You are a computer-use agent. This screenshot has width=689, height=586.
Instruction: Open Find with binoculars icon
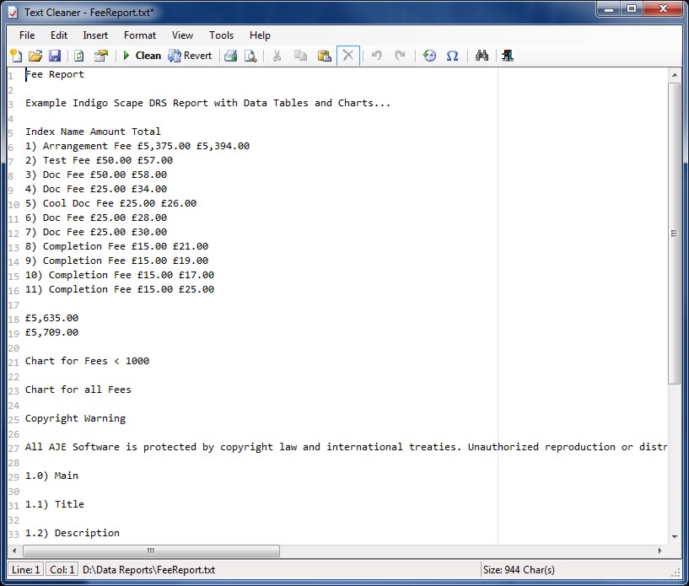tap(482, 56)
